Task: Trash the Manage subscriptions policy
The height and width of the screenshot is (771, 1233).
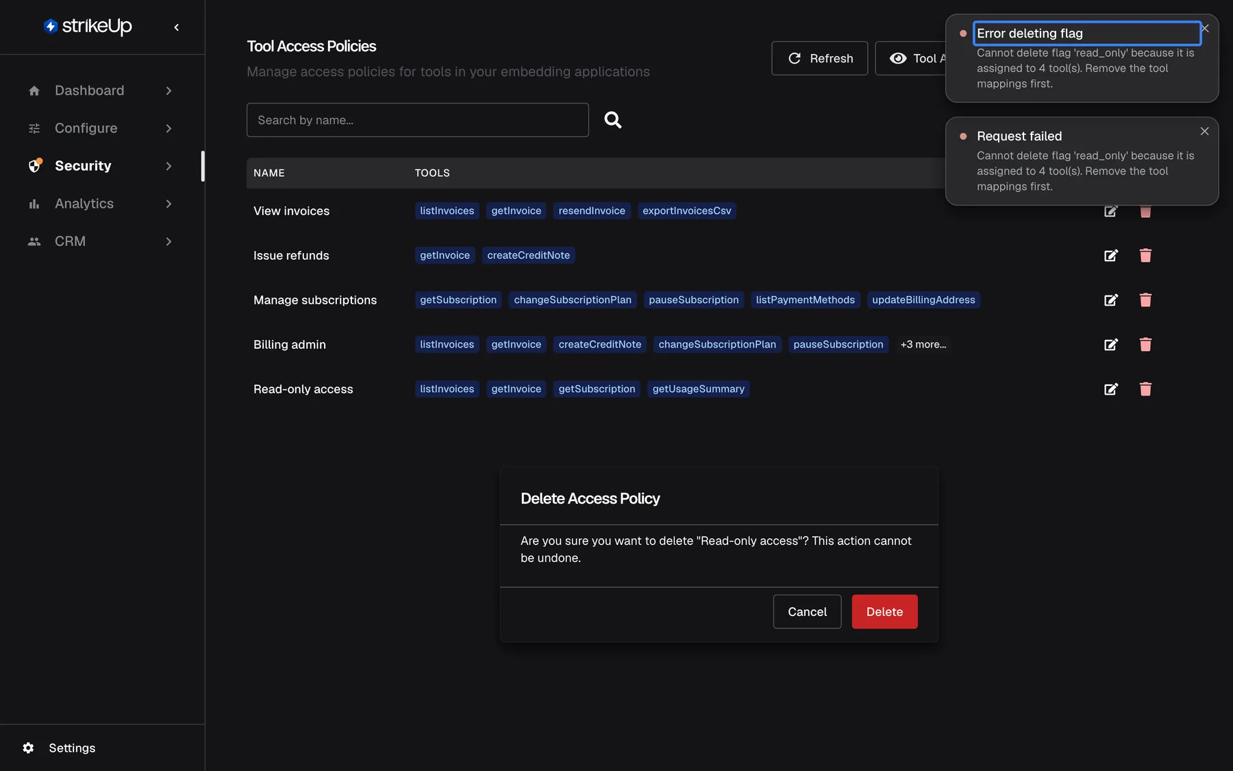Action: pyautogui.click(x=1145, y=300)
